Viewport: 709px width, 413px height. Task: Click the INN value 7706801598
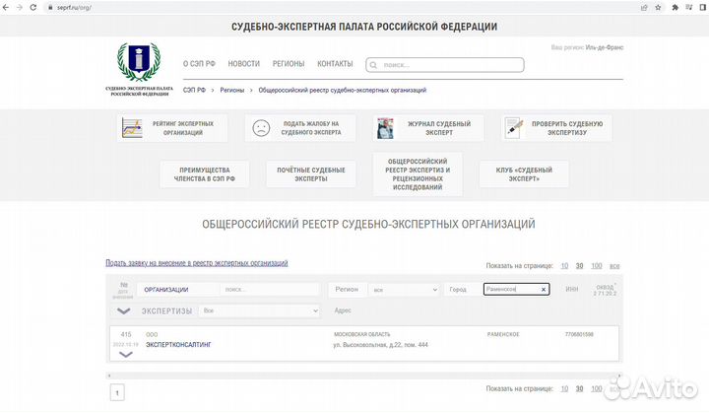pos(579,335)
